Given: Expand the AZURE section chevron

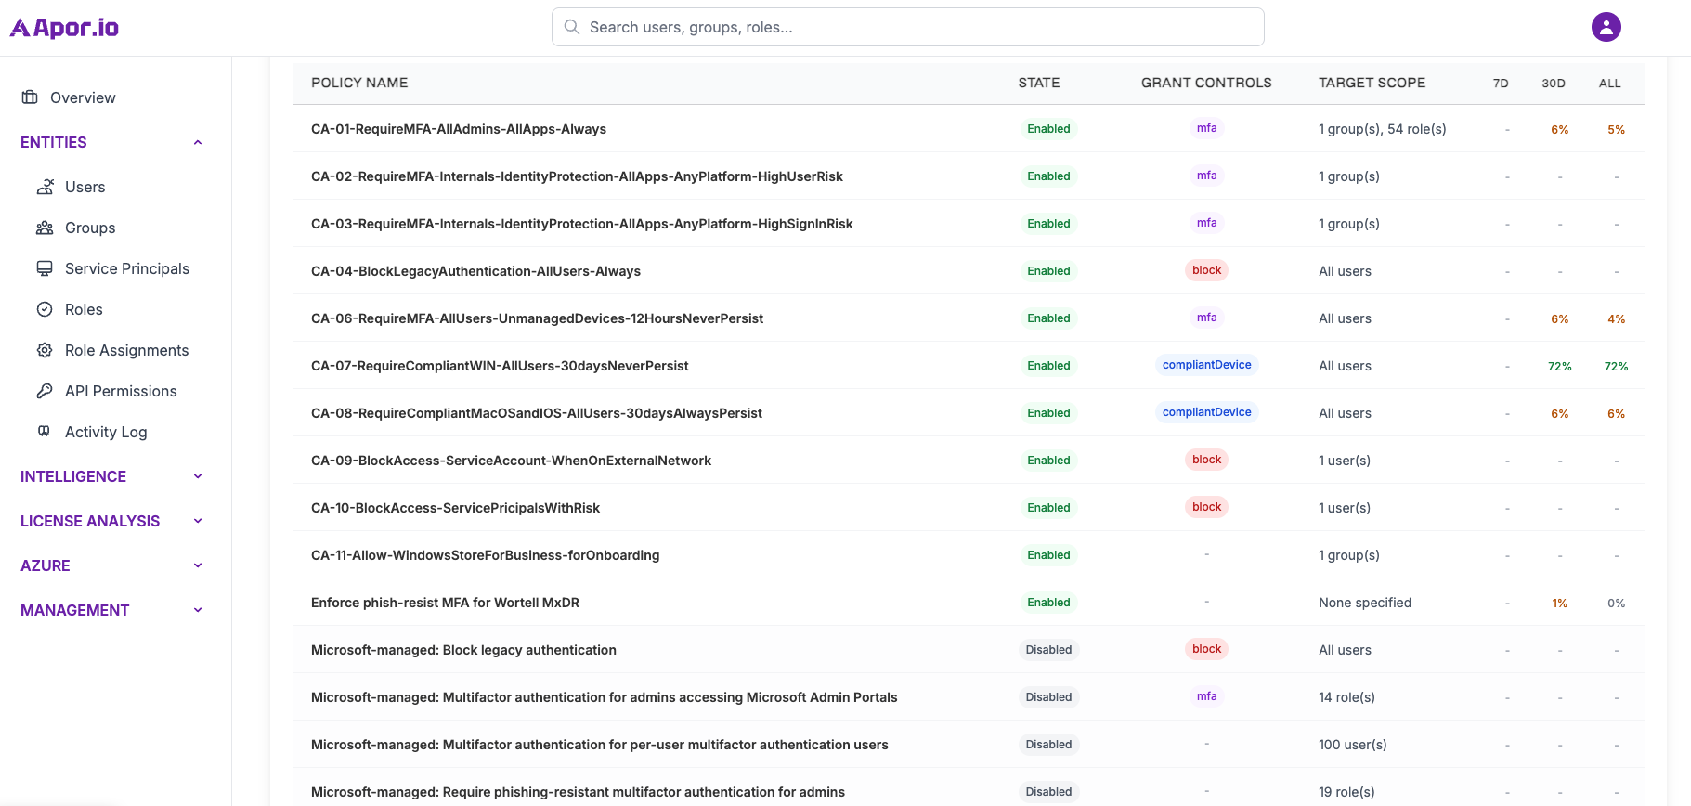Looking at the screenshot, I should (197, 565).
